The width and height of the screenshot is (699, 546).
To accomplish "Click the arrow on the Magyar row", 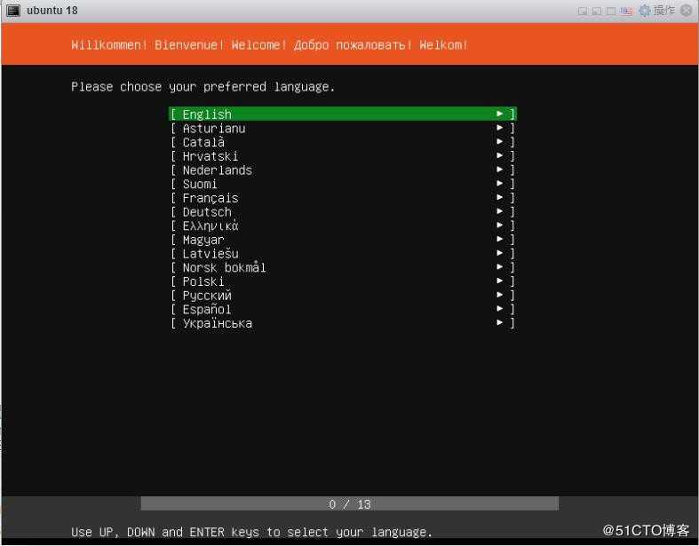I will [x=500, y=239].
